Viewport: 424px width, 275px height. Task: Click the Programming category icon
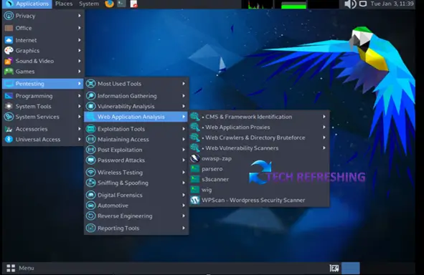[9, 96]
